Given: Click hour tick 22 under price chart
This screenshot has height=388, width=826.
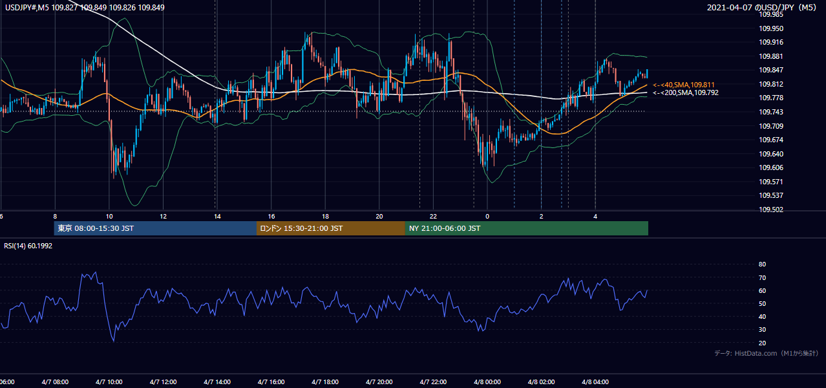Looking at the screenshot, I should tap(433, 217).
